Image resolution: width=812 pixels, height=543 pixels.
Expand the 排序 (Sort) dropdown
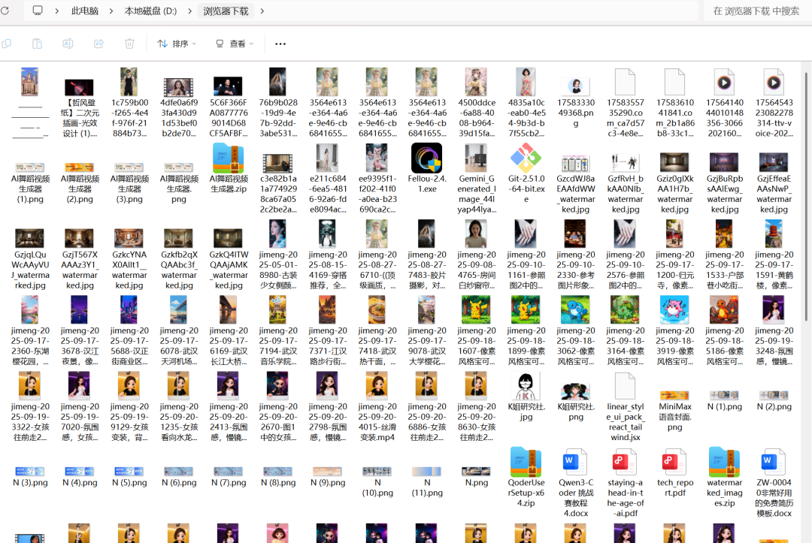click(x=177, y=44)
